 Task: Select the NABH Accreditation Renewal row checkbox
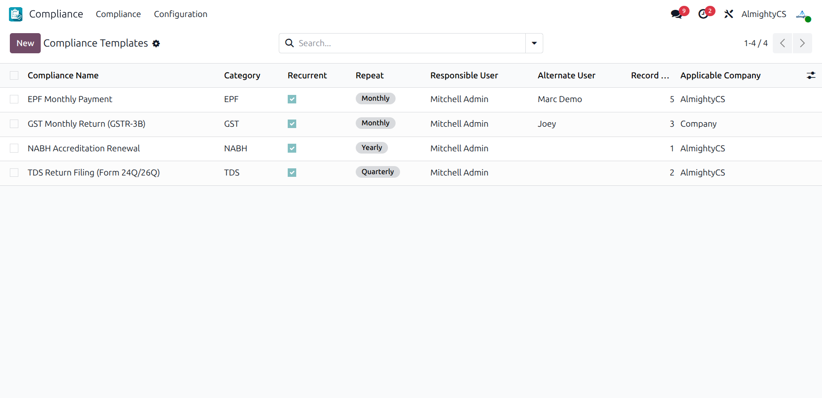(x=14, y=148)
